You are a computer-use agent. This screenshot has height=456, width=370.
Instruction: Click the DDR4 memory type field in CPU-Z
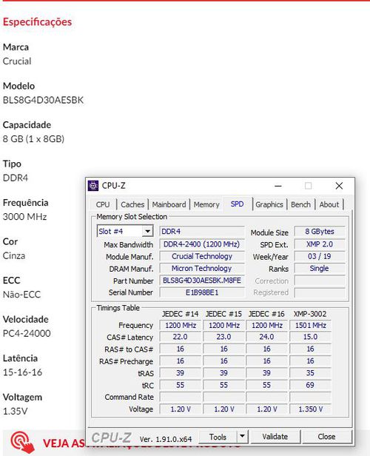pyautogui.click(x=202, y=232)
